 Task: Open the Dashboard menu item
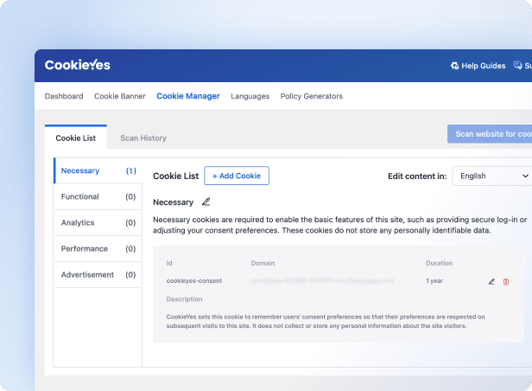(x=64, y=96)
